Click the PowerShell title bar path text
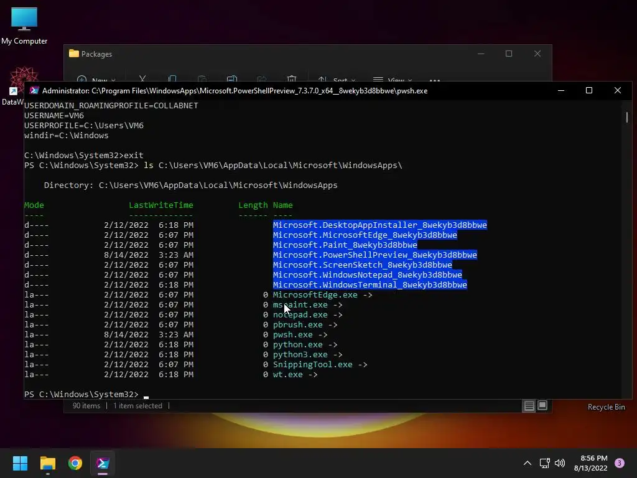Viewport: 637px width, 478px height. point(235,91)
